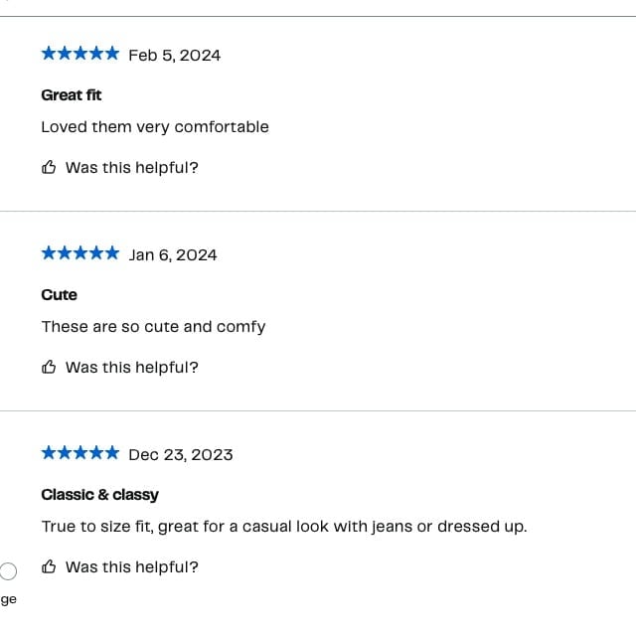
Task: Click star rating of Dec 23, 2023 review
Action: coord(80,453)
